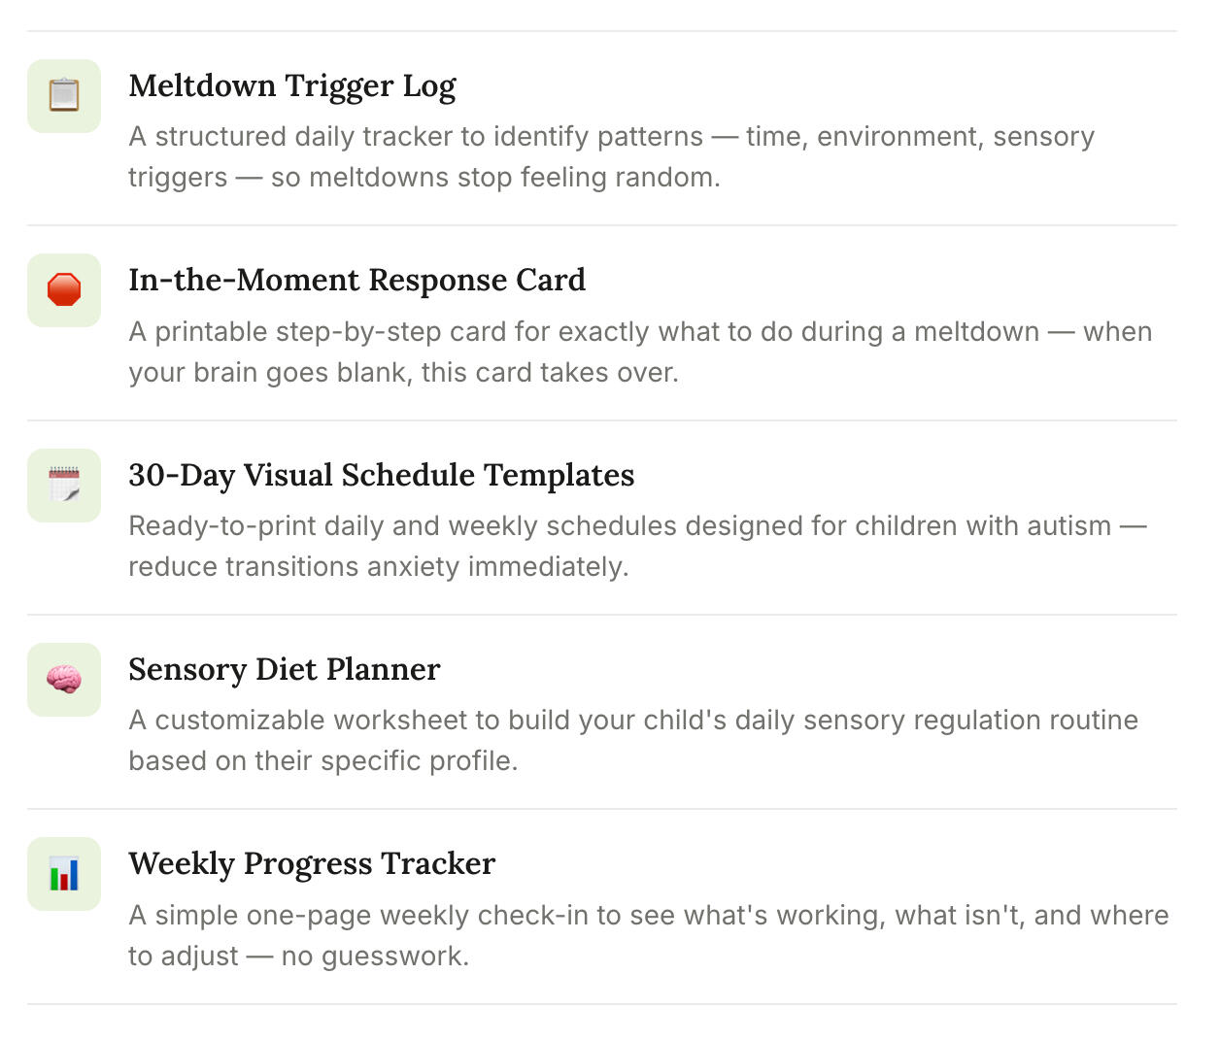This screenshot has height=1041, width=1220.
Task: Click the structured daily tracker description text
Action: (x=611, y=156)
